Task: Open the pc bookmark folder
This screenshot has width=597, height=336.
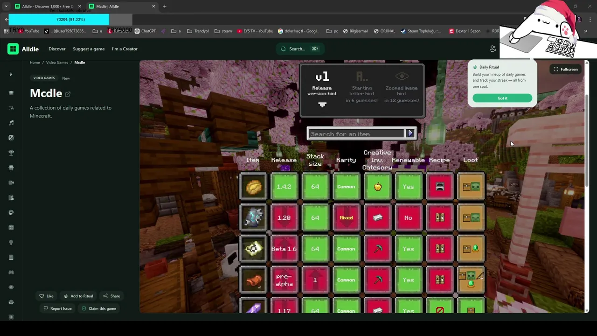Action: click(x=333, y=31)
